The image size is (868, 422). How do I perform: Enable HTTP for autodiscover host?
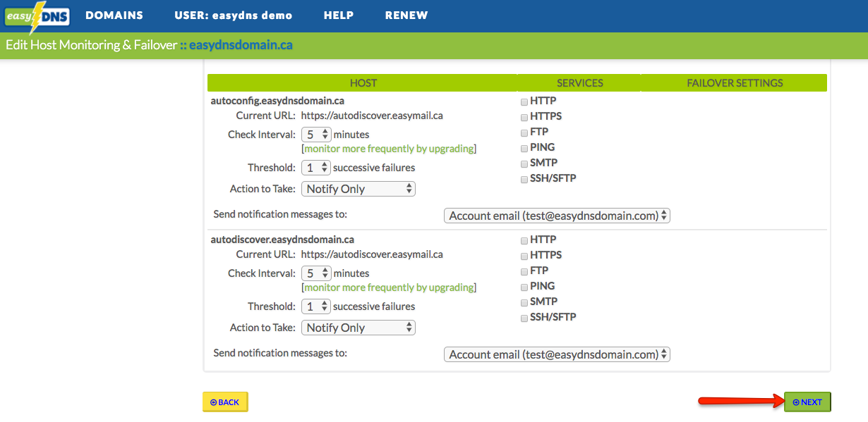(x=524, y=240)
